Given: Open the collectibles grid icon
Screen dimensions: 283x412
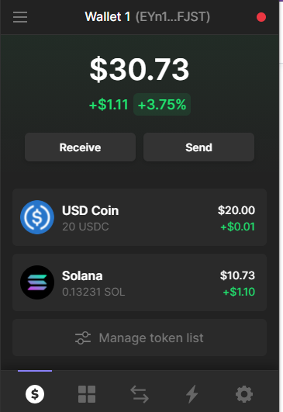Looking at the screenshot, I should 87,394.
